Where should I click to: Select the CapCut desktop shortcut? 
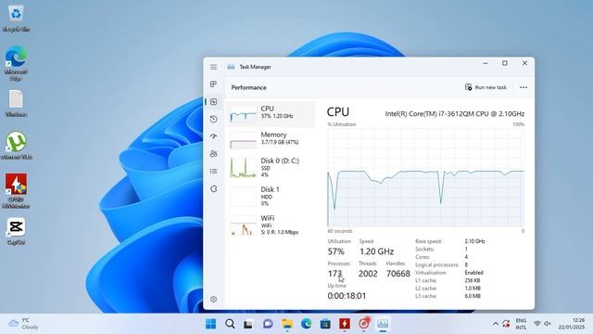(x=16, y=231)
